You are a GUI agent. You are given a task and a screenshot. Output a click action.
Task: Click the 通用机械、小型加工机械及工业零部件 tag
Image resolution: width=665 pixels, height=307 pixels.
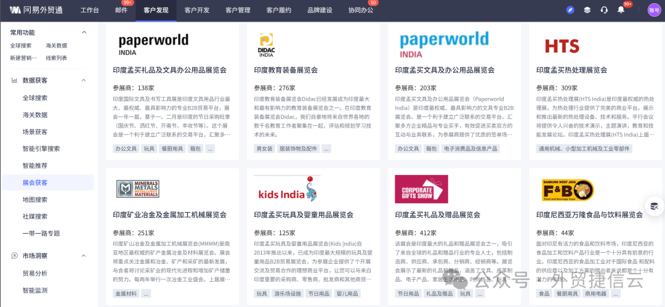584,149
